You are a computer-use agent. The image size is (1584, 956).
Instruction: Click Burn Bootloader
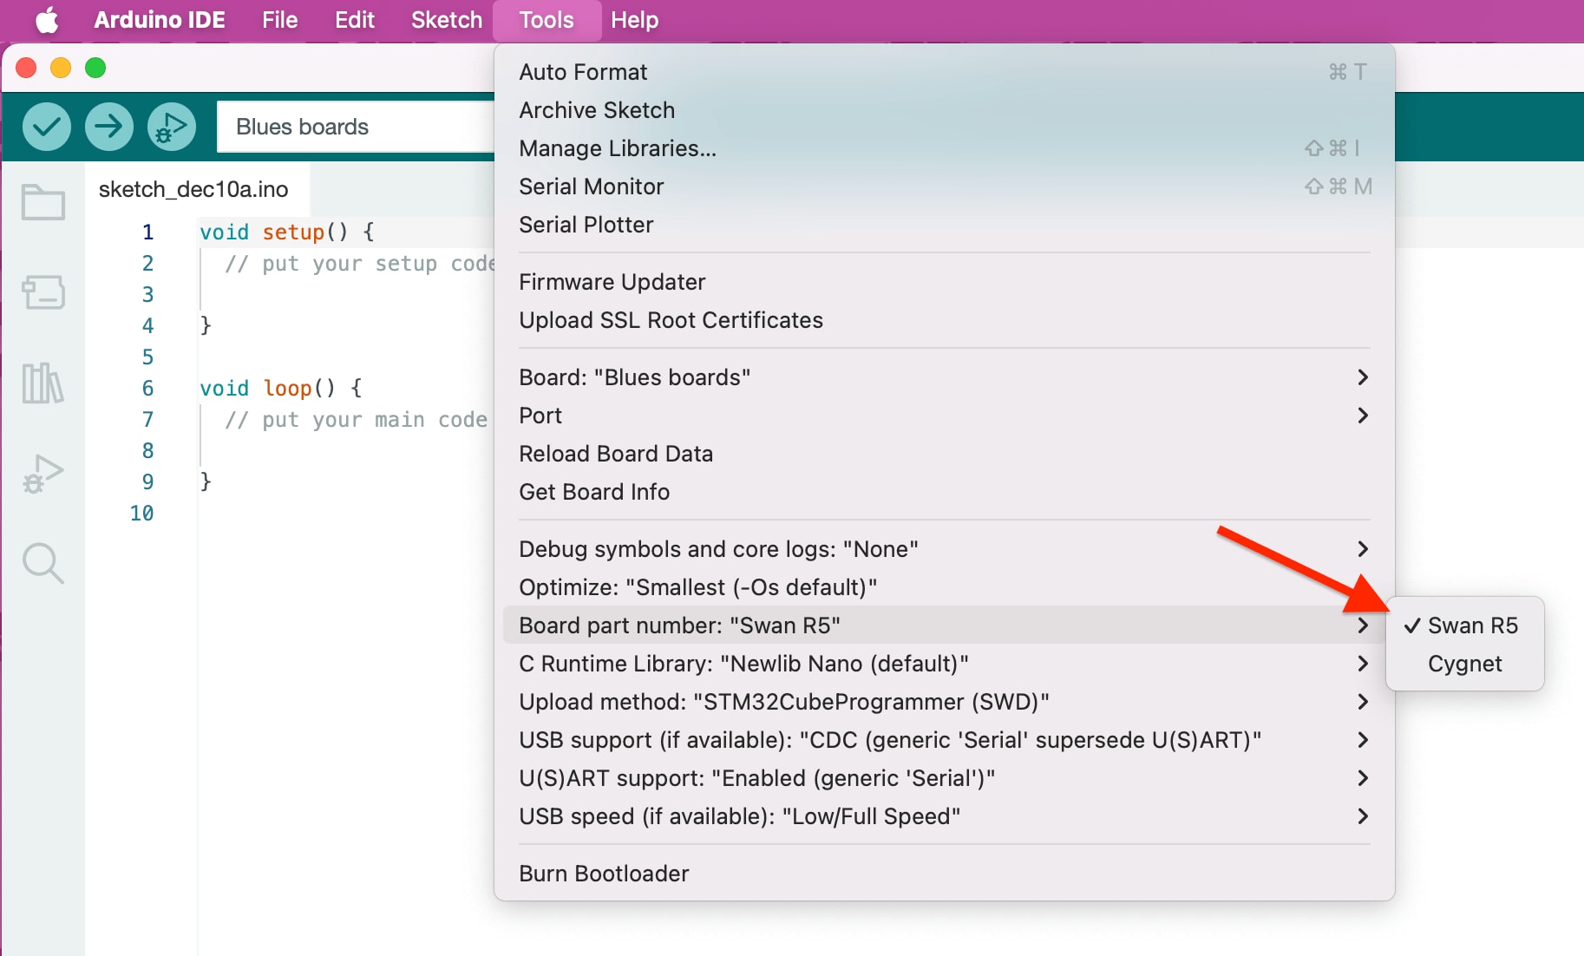(944, 874)
